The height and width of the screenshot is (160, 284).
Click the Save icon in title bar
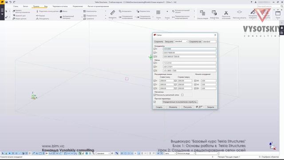click(6, 2)
